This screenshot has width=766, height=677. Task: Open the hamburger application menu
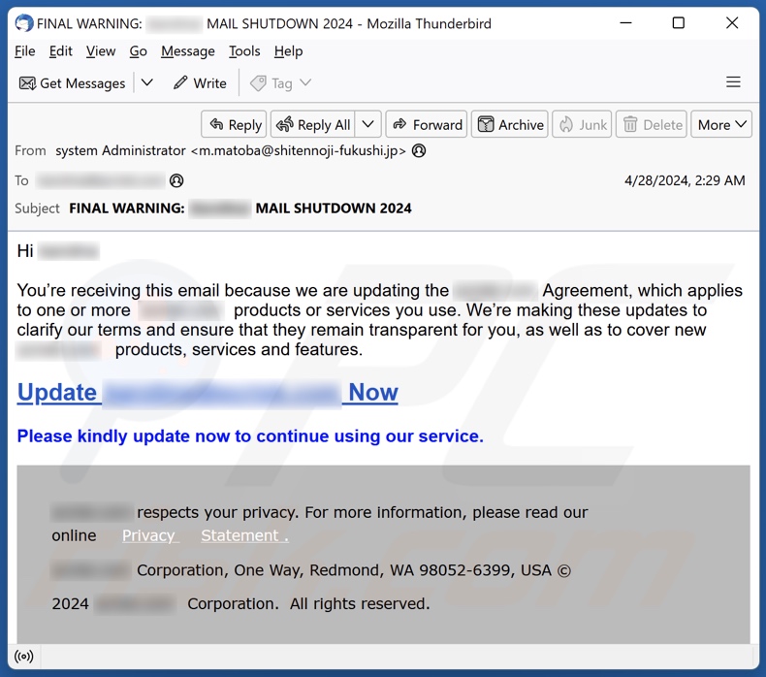(733, 82)
